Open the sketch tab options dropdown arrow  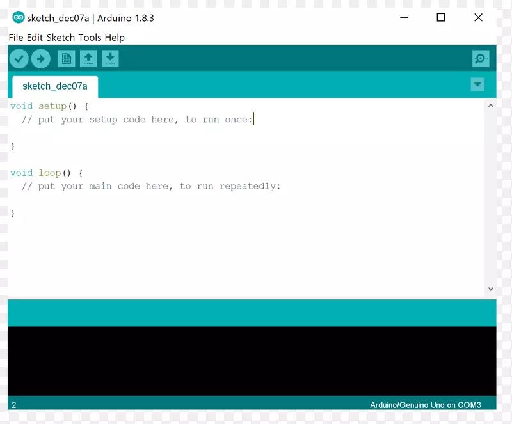(477, 84)
